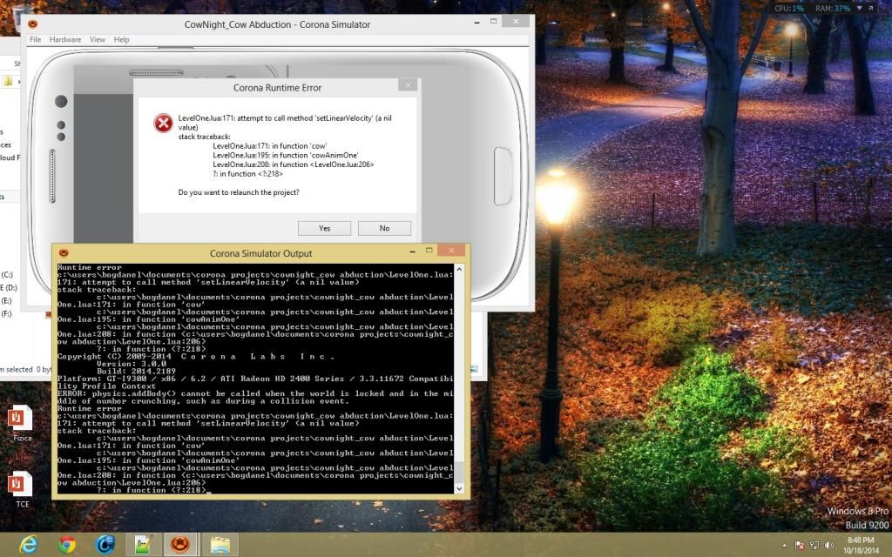The height and width of the screenshot is (557, 892).
Task: Open the CPU/RAM widget dropdown arrow
Action: click(859, 9)
